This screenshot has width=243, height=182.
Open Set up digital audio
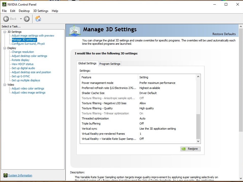pos(23,68)
